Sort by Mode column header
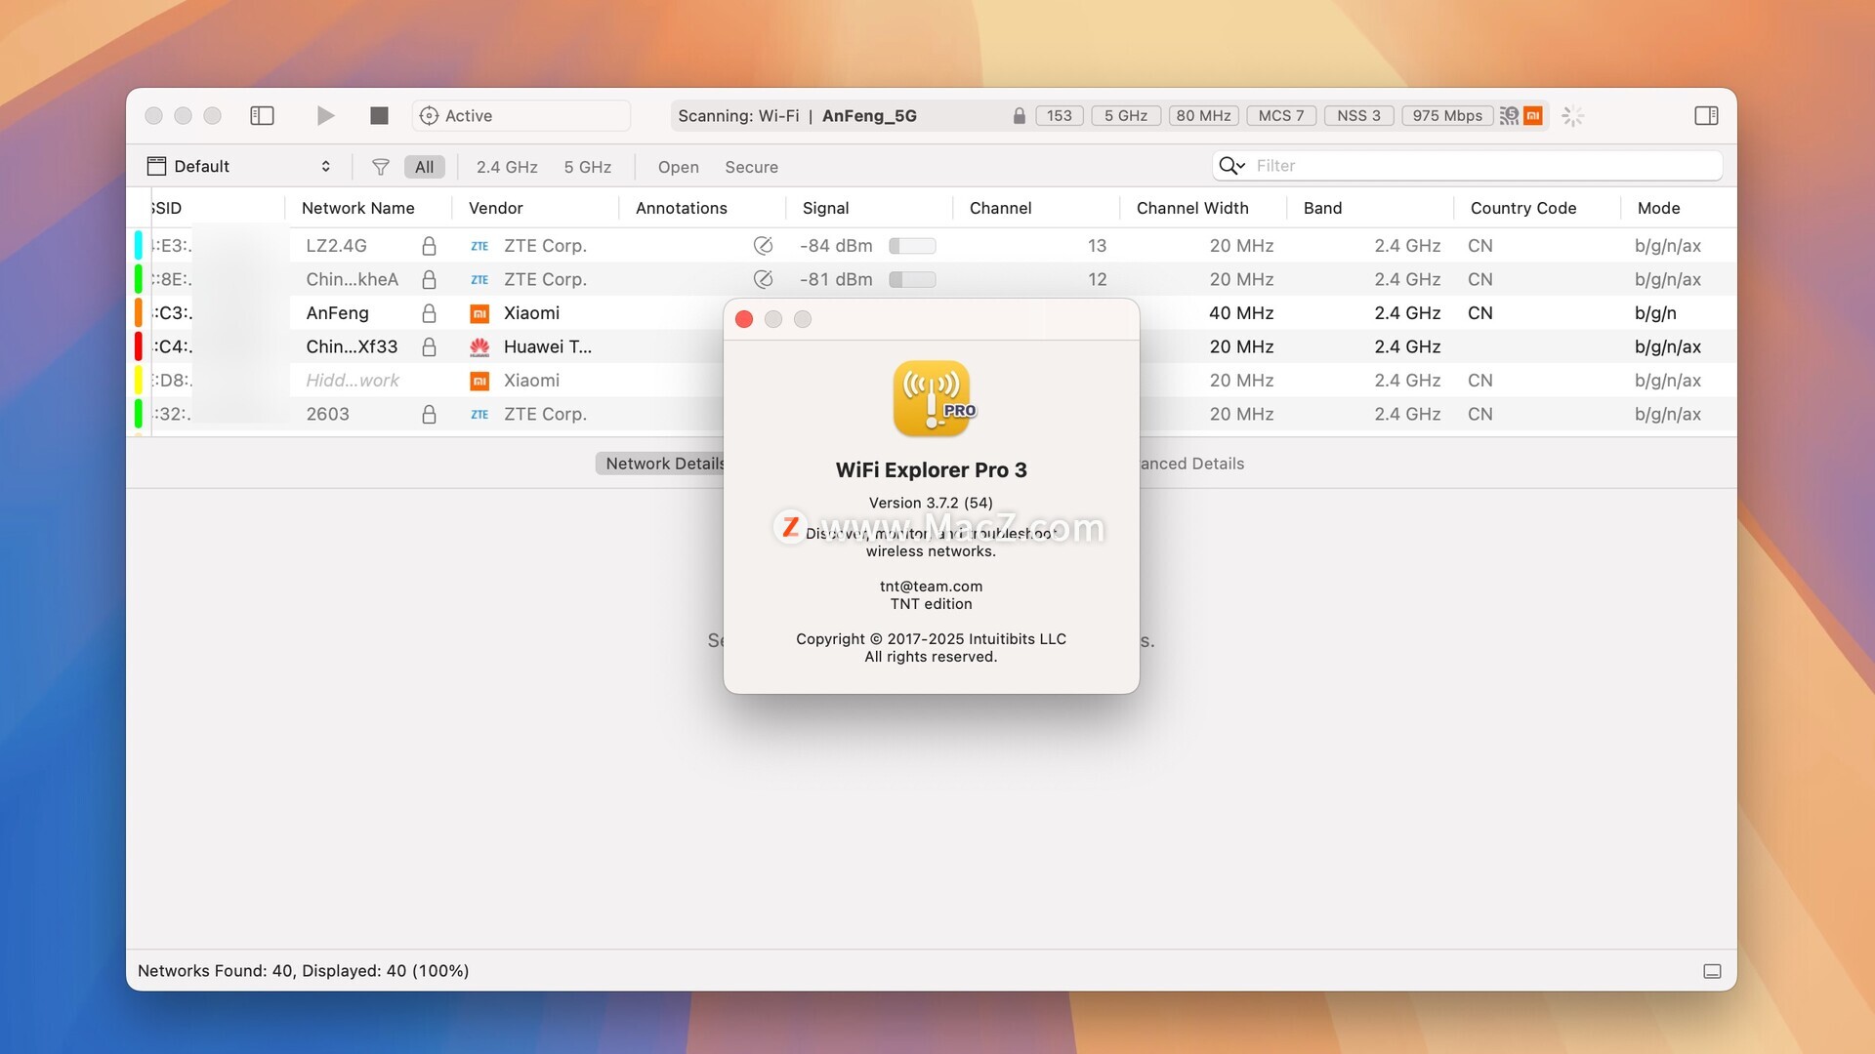This screenshot has height=1054, width=1875. [1658, 208]
